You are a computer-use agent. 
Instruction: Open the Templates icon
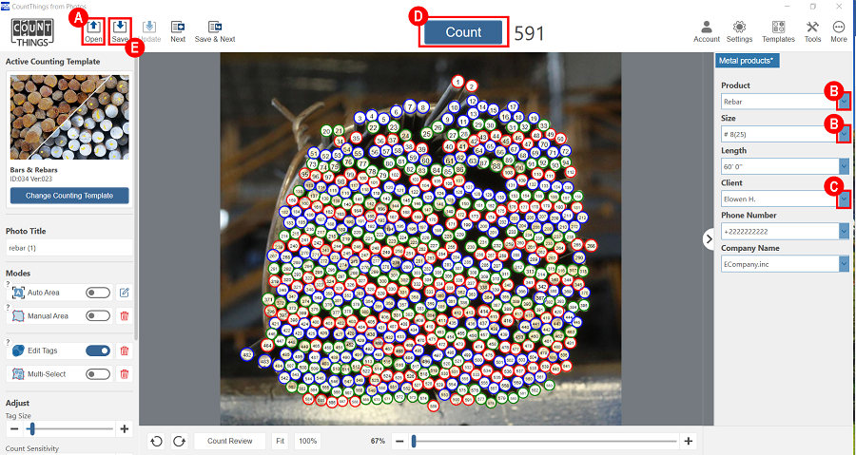[778, 28]
